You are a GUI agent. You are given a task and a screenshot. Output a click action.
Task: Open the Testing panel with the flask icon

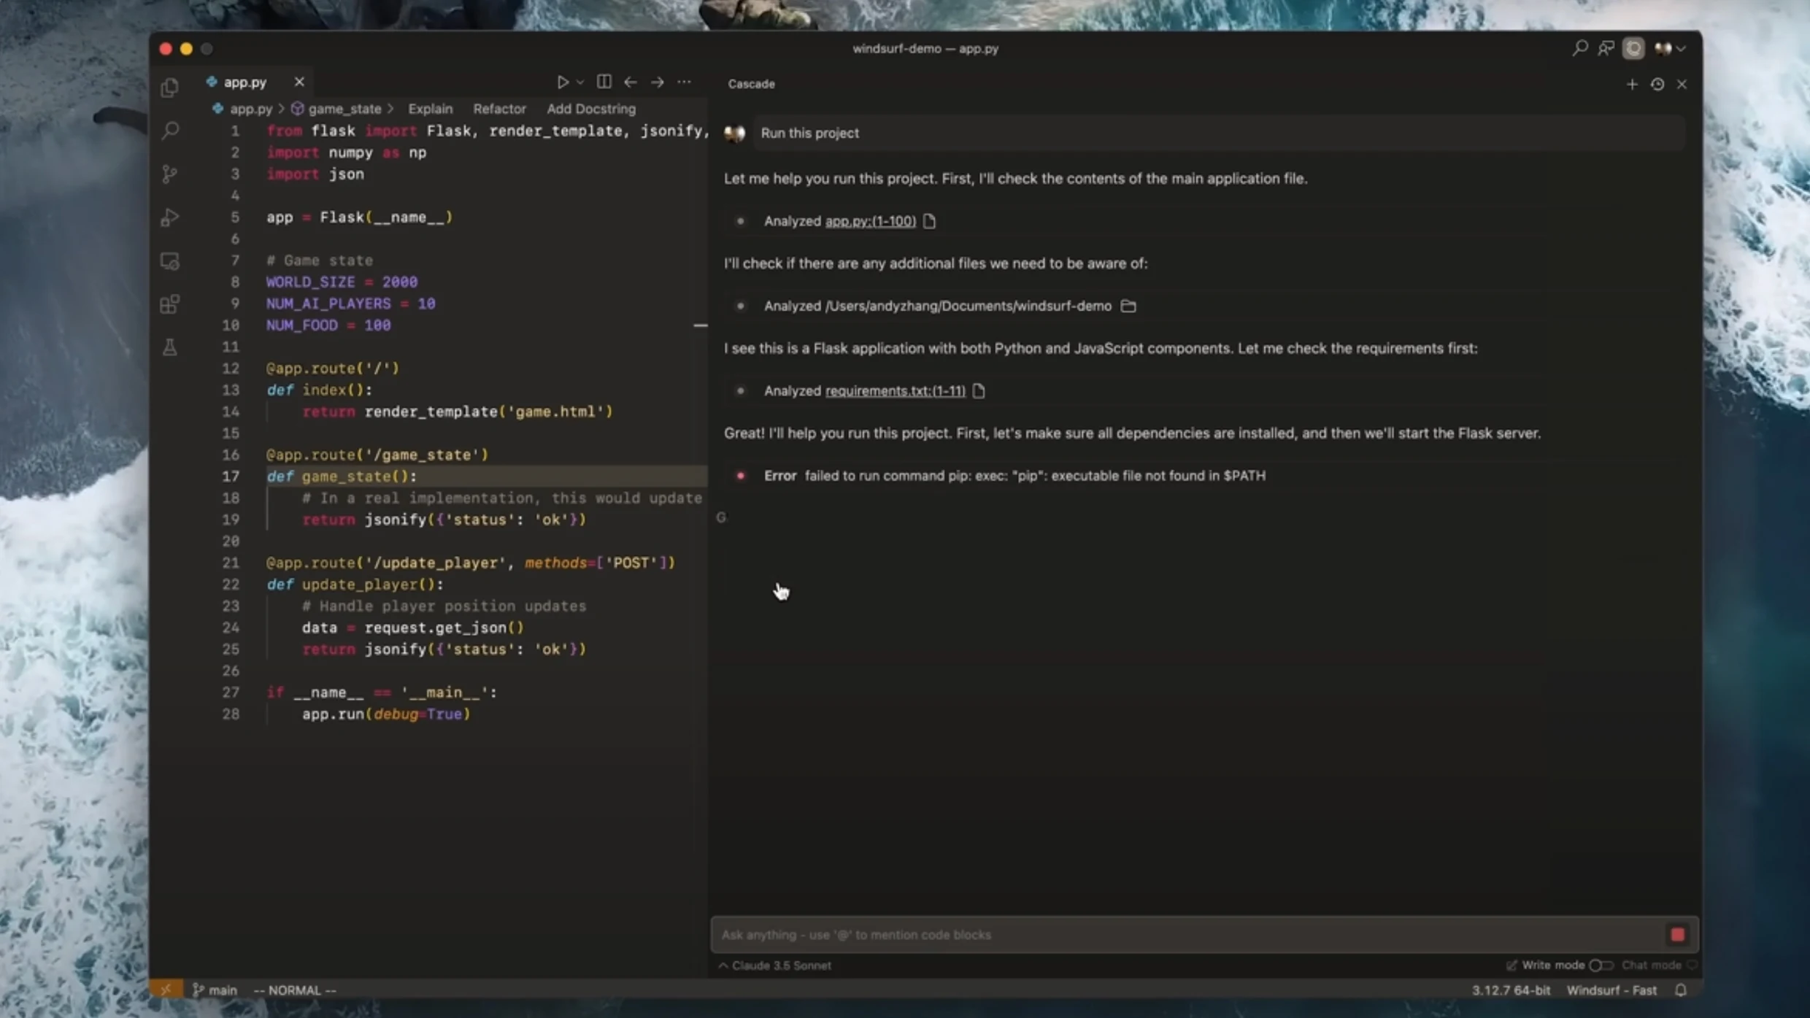click(x=170, y=348)
